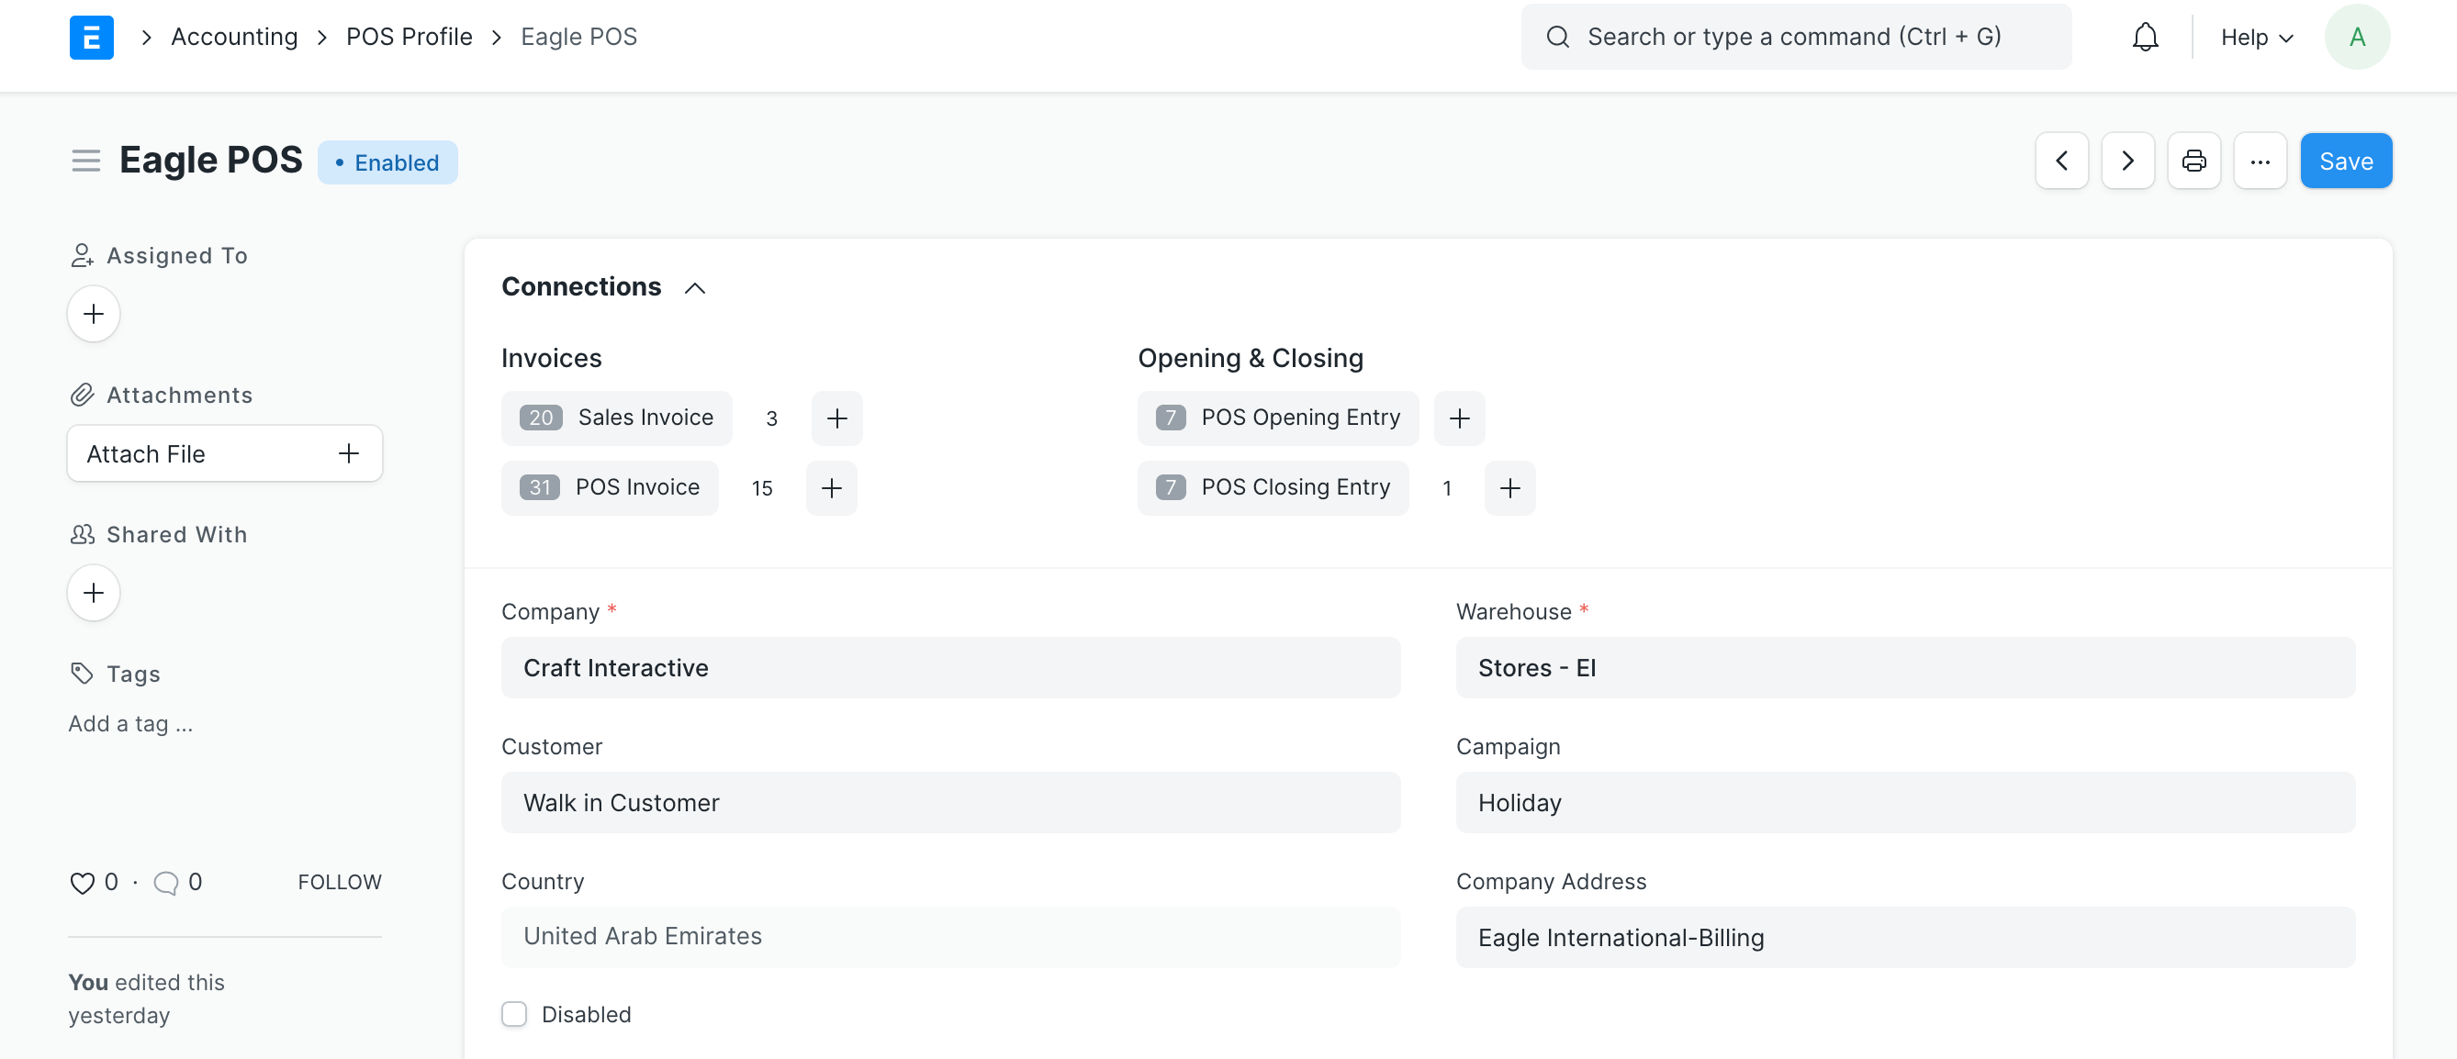Like this document heart icon
The image size is (2457, 1059).
click(x=82, y=883)
